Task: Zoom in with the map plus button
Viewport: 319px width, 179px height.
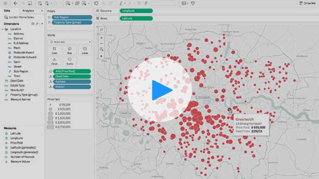Action: (101, 37)
